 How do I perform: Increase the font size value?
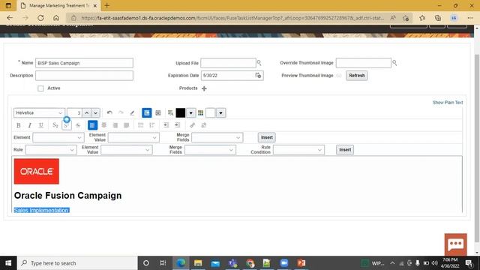point(87,113)
